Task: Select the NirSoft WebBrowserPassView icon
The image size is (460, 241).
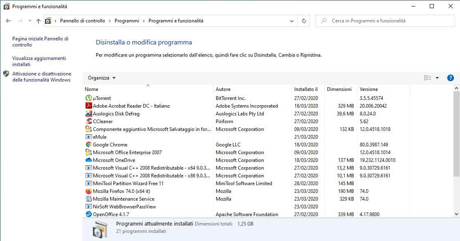Action: pyautogui.click(x=88, y=206)
